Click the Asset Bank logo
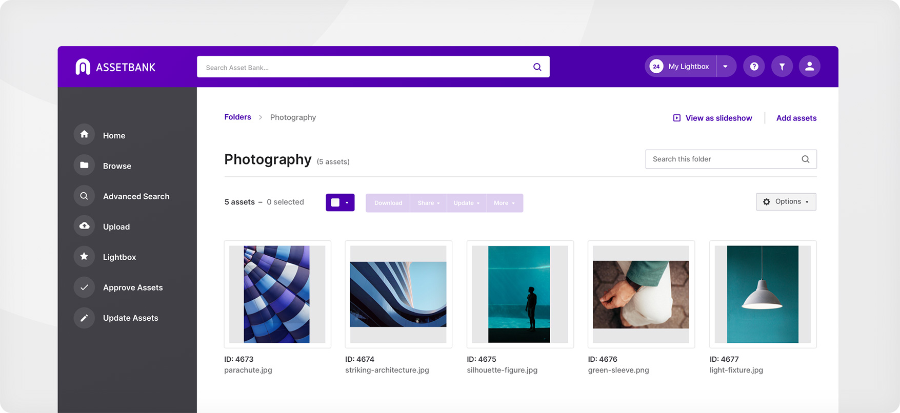Screen dimensions: 900x413 115,67
